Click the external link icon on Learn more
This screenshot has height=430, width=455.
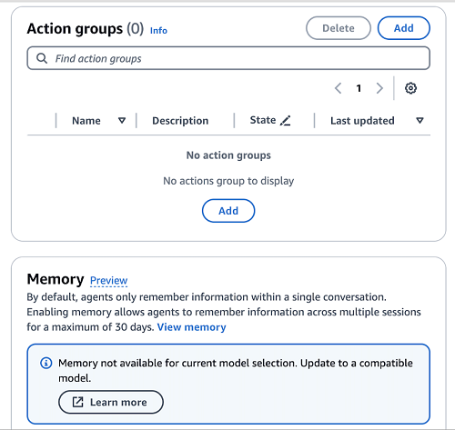point(77,402)
